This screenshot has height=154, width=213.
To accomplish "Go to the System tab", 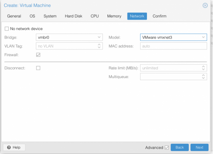I will pyautogui.click(x=50, y=16).
